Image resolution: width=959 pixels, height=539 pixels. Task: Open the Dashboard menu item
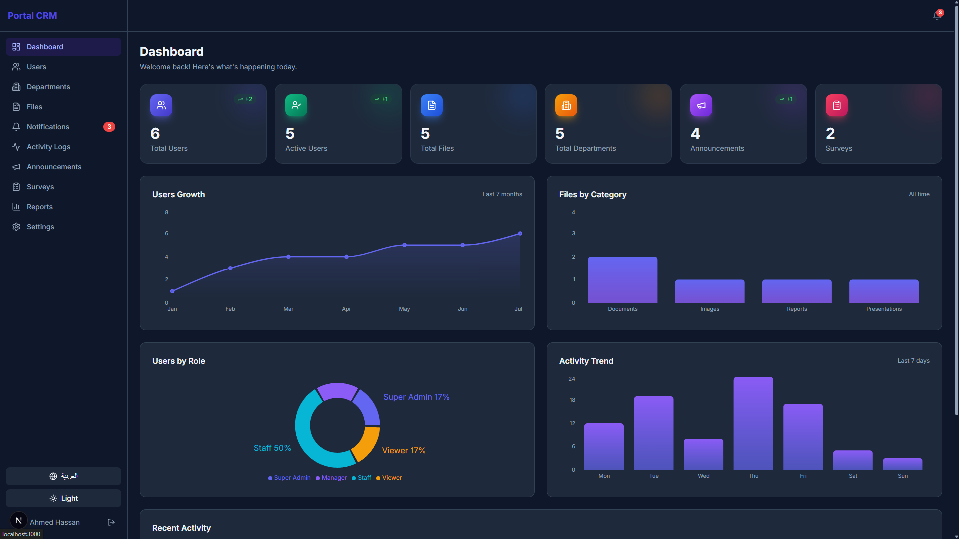pyautogui.click(x=63, y=47)
